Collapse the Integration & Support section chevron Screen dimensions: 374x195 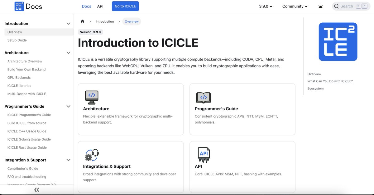click(x=69, y=160)
